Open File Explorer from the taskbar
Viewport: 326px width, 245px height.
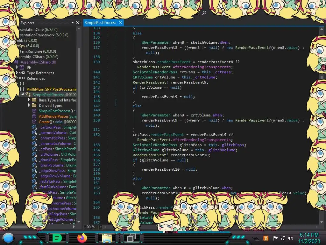[x=107, y=238]
